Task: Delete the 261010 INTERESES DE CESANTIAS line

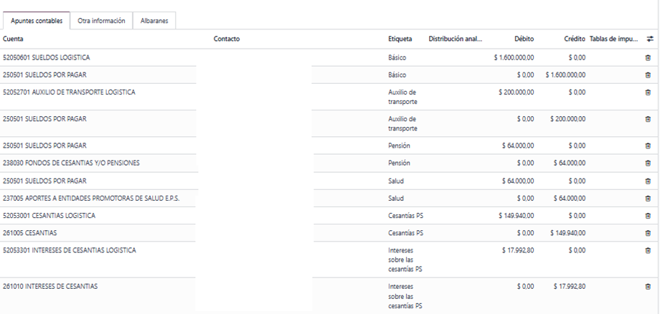Action: coord(648,287)
